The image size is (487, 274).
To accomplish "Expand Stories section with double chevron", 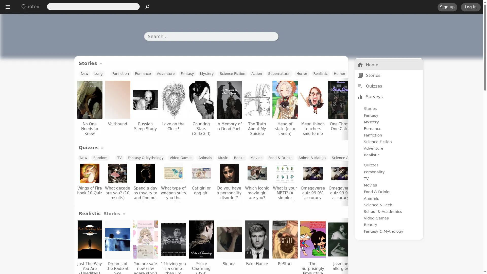I will pyautogui.click(x=101, y=64).
